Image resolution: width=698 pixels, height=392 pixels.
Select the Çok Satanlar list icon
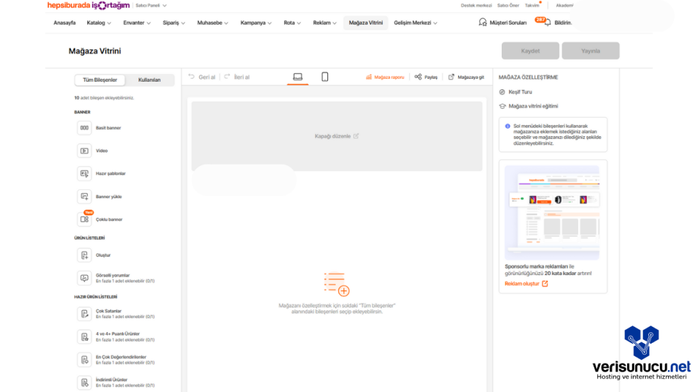[84, 314]
